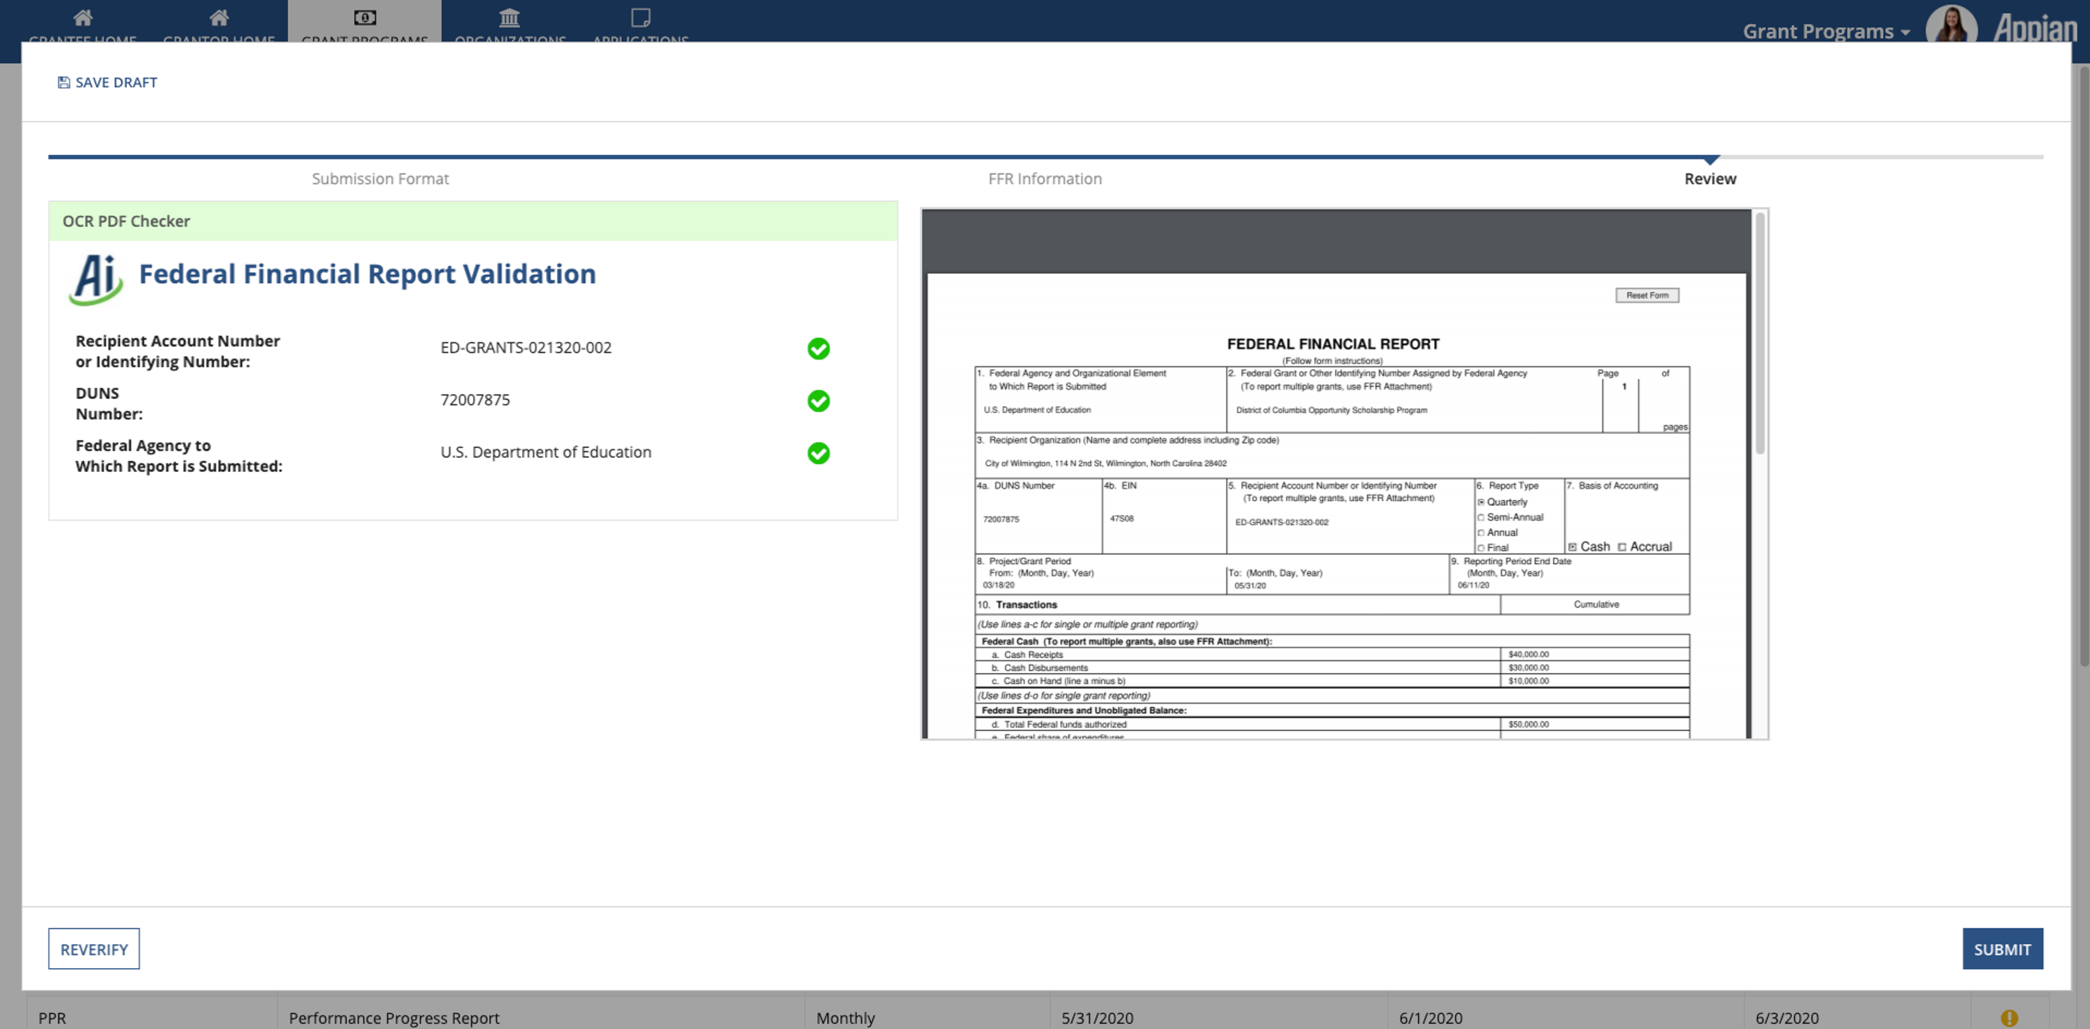
Task: Open Grantee Home house icon
Action: click(83, 17)
